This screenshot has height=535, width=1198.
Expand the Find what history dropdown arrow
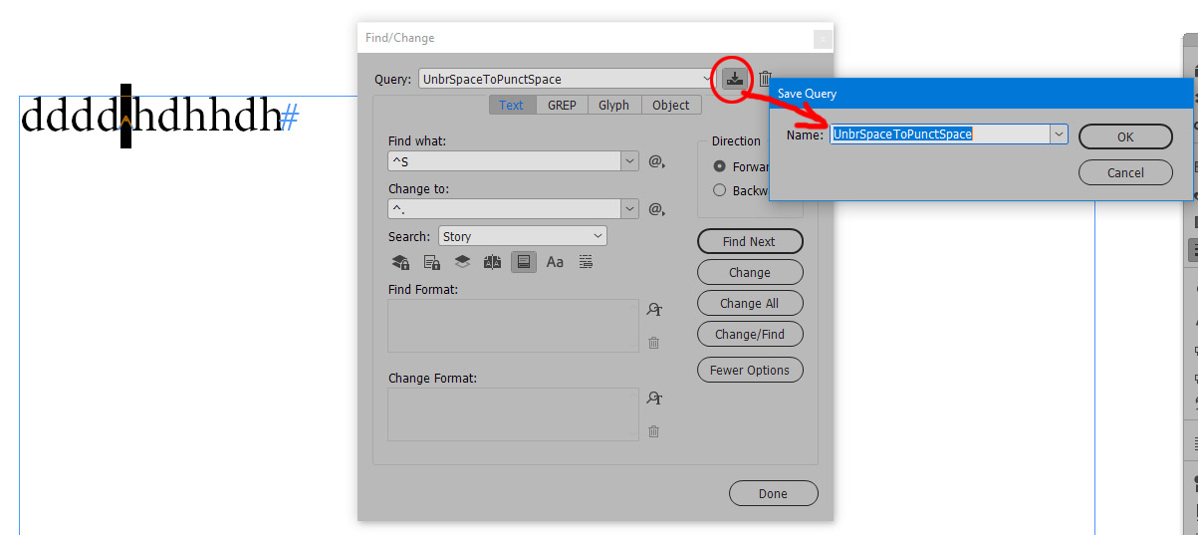(x=629, y=160)
